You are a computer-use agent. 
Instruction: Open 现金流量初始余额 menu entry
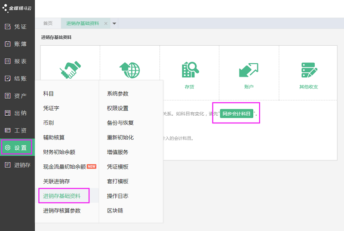tap(64, 167)
